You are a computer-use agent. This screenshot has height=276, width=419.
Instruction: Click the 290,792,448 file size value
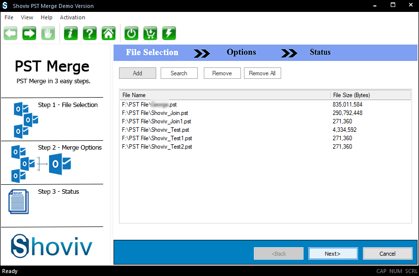[348, 113]
